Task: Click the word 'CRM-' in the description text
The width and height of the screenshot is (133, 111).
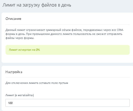Action: pyautogui.click(x=120, y=30)
